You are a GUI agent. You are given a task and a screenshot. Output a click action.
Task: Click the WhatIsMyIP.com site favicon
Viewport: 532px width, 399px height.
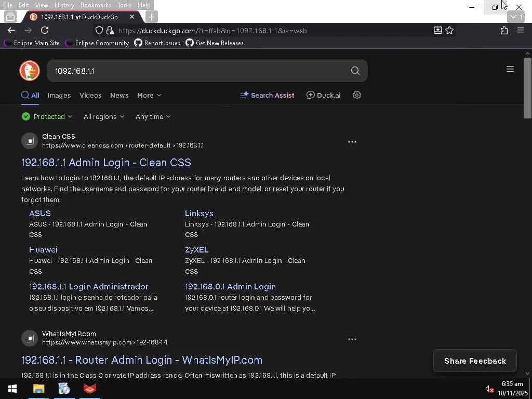click(x=30, y=338)
